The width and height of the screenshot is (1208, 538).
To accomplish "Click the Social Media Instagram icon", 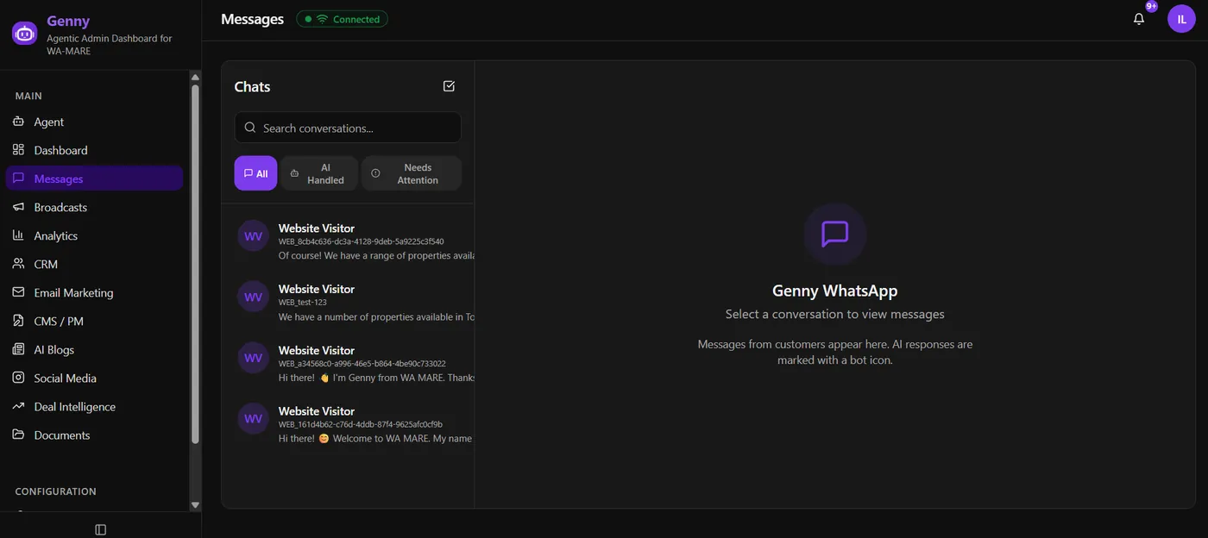I will coord(18,378).
